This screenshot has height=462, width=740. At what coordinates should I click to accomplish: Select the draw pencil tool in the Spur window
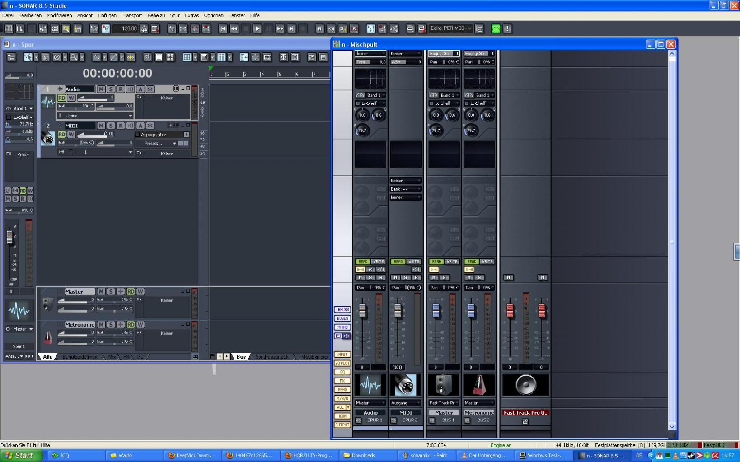pyautogui.click(x=113, y=57)
